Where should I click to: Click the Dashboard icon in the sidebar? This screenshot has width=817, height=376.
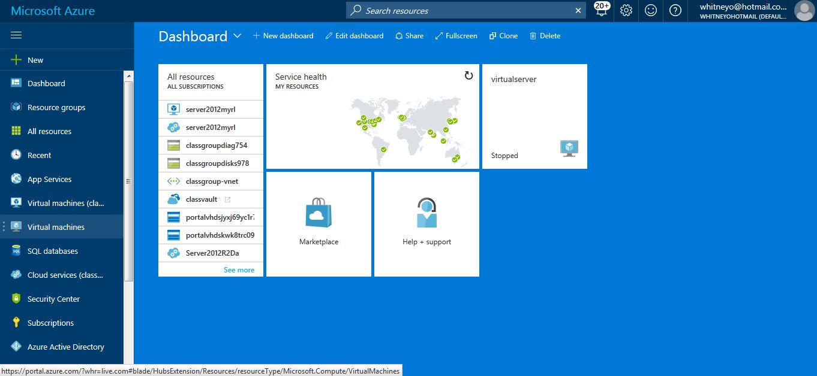click(16, 83)
